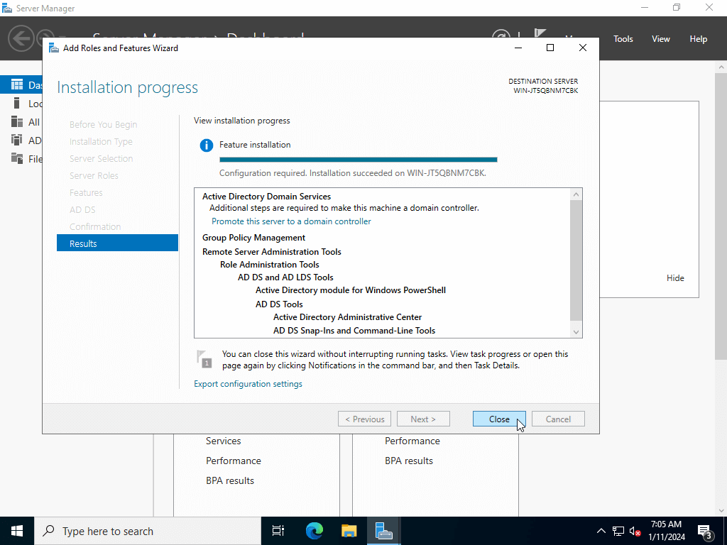Click the wizard title bar icon
The image size is (727, 545).
point(54,48)
